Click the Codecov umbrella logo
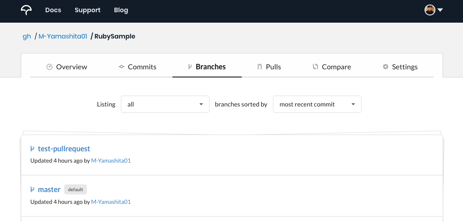The height and width of the screenshot is (222, 463). point(26,10)
